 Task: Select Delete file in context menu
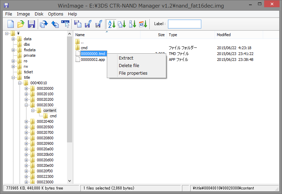[x=129, y=66]
